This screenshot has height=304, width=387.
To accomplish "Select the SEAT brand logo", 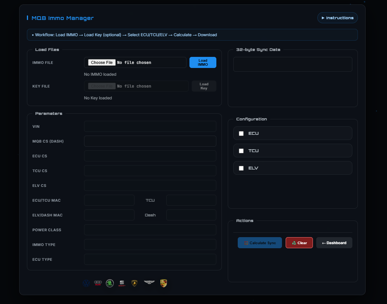I will [122, 283].
